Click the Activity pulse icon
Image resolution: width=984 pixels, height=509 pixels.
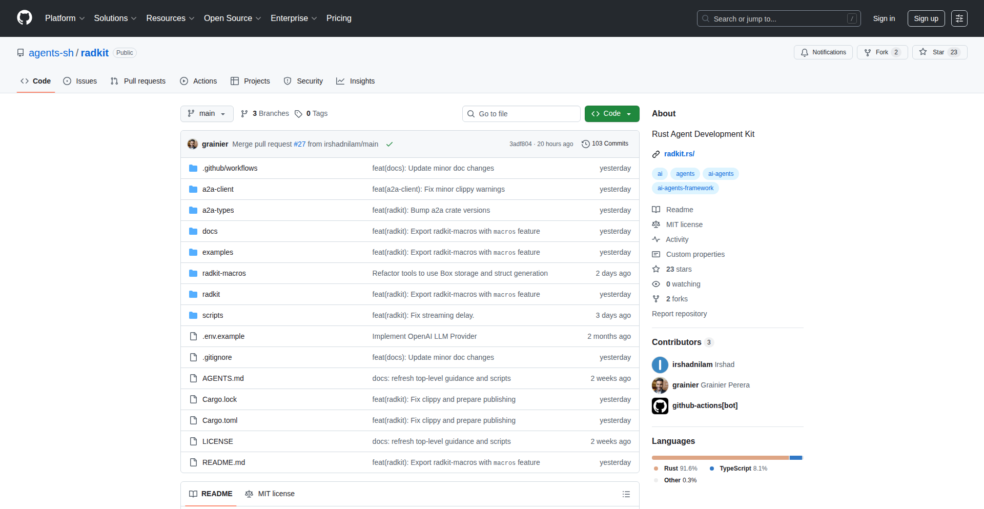tap(656, 239)
